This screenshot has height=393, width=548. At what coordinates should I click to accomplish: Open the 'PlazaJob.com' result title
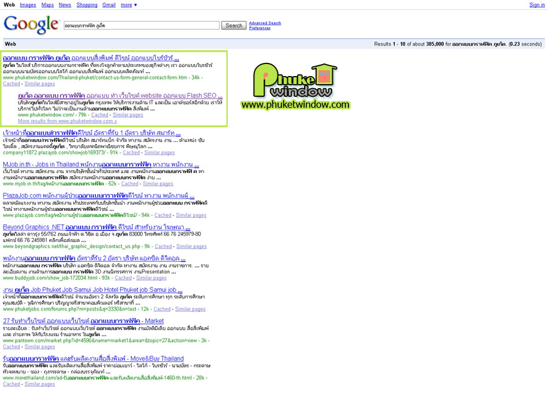tap(99, 195)
